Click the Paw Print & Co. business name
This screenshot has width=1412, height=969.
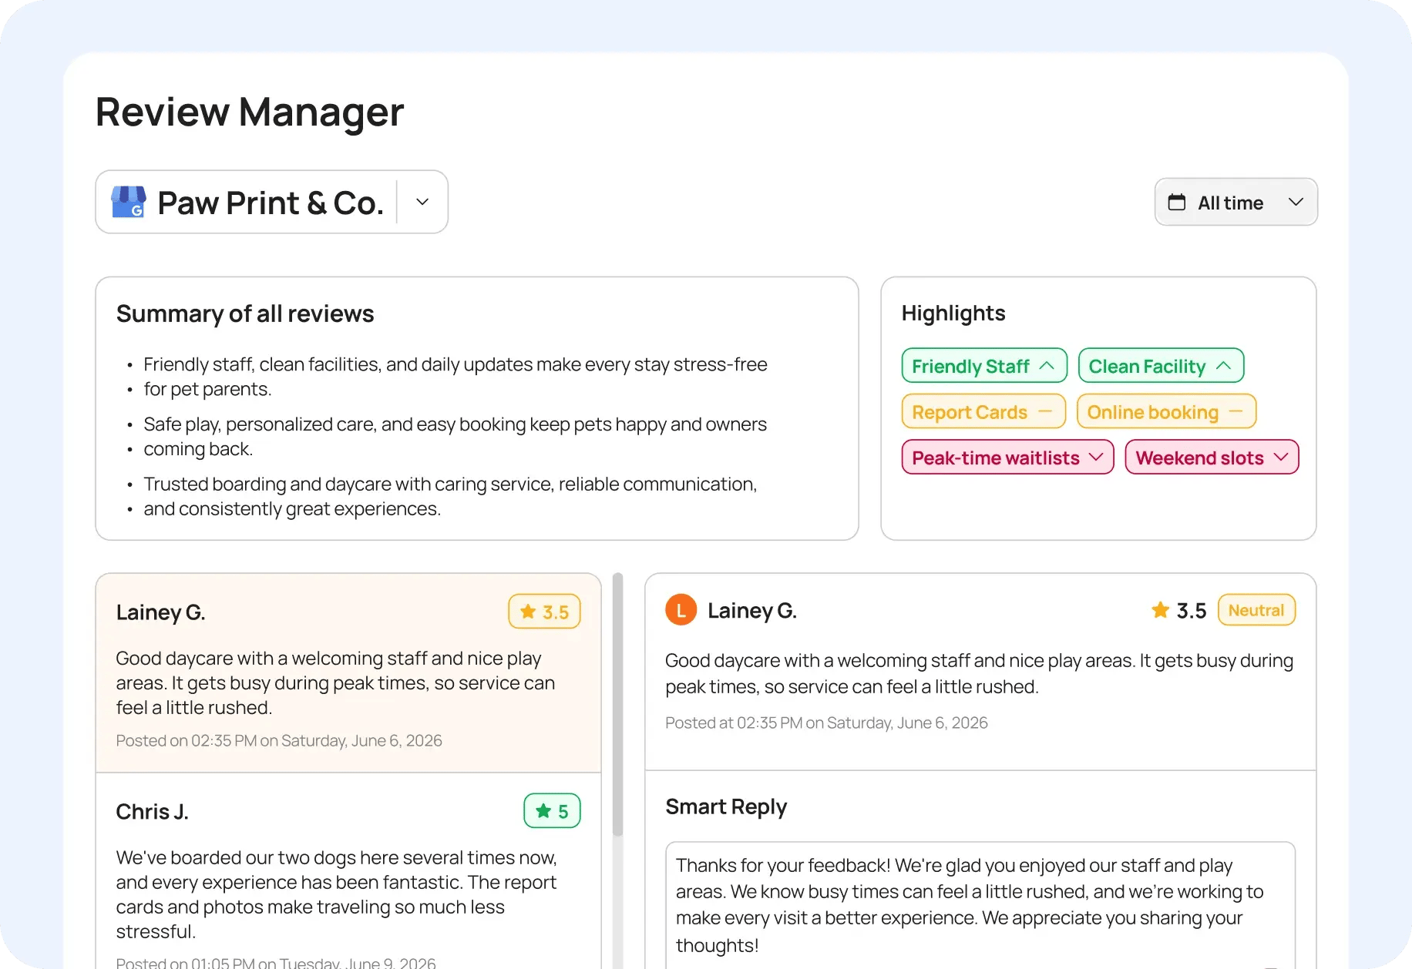271,203
